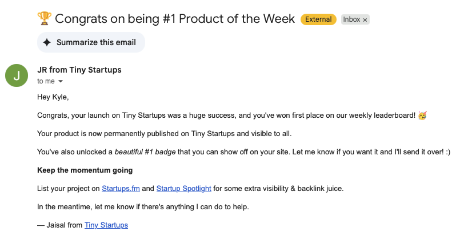
Task: Open the green J sender avatar
Action: pyautogui.click(x=17, y=75)
